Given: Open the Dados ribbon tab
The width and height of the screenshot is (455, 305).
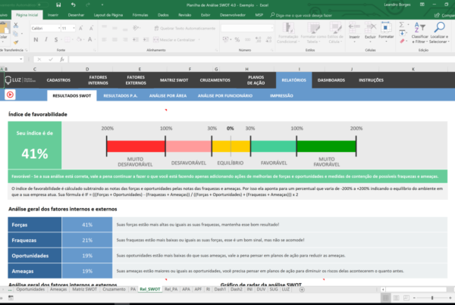Looking at the screenshot, I should (x=163, y=15).
